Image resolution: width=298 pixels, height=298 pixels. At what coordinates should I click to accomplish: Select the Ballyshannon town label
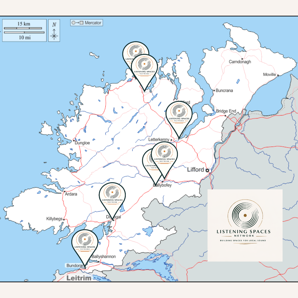tap(103, 257)
